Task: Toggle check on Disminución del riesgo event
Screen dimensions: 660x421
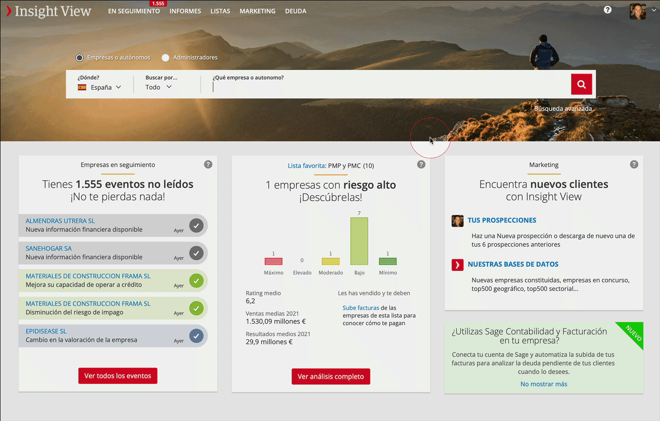Action: (196, 308)
